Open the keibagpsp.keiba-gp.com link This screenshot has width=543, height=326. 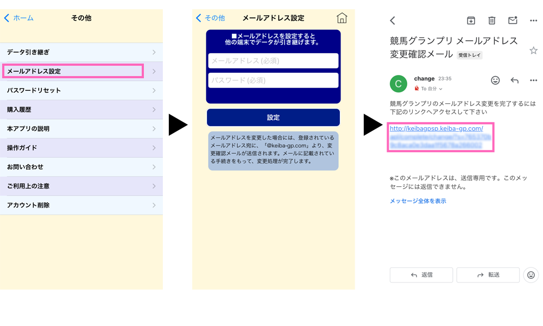pyautogui.click(x=436, y=129)
